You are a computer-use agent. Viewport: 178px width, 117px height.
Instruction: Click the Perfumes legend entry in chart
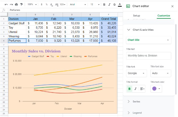pos(91,57)
